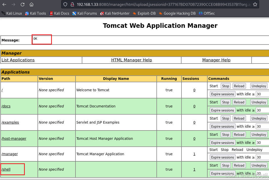Reload the /docs application

[x=239, y=102]
